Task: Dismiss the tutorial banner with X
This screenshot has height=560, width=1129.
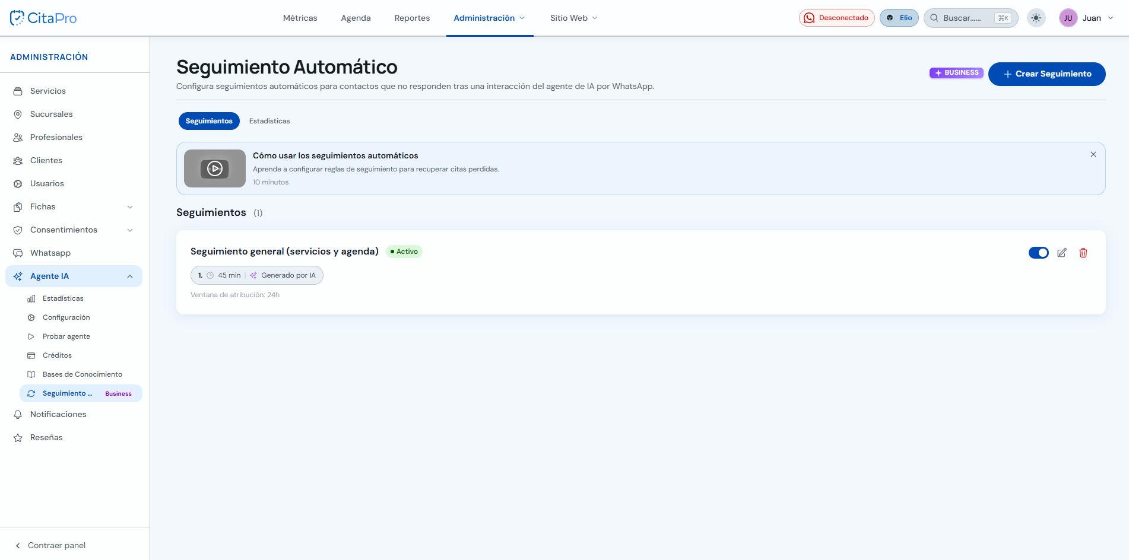Action: [1093, 154]
